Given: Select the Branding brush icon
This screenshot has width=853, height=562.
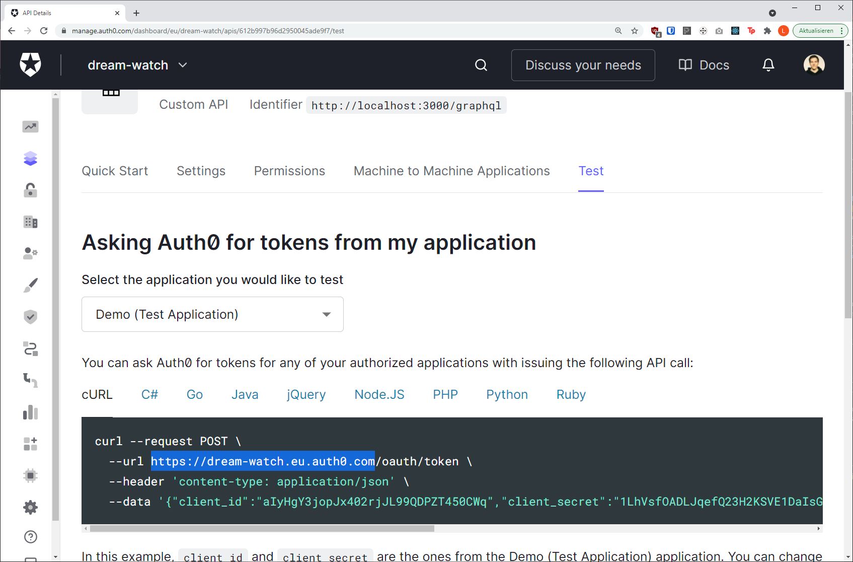Looking at the screenshot, I should [x=30, y=285].
